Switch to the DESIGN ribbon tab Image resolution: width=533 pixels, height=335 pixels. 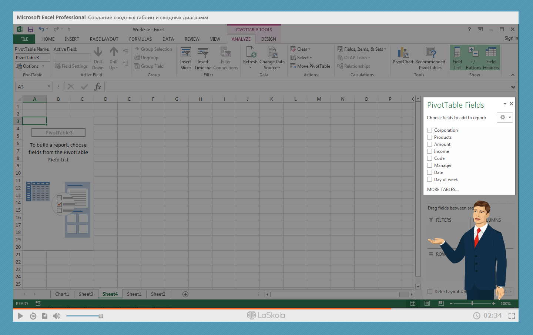(268, 39)
